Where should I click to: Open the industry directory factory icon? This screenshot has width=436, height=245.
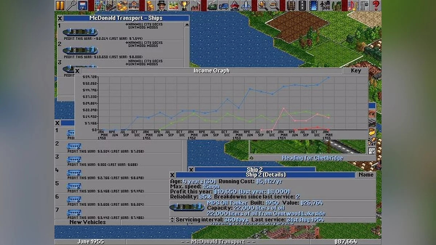(x=195, y=5)
